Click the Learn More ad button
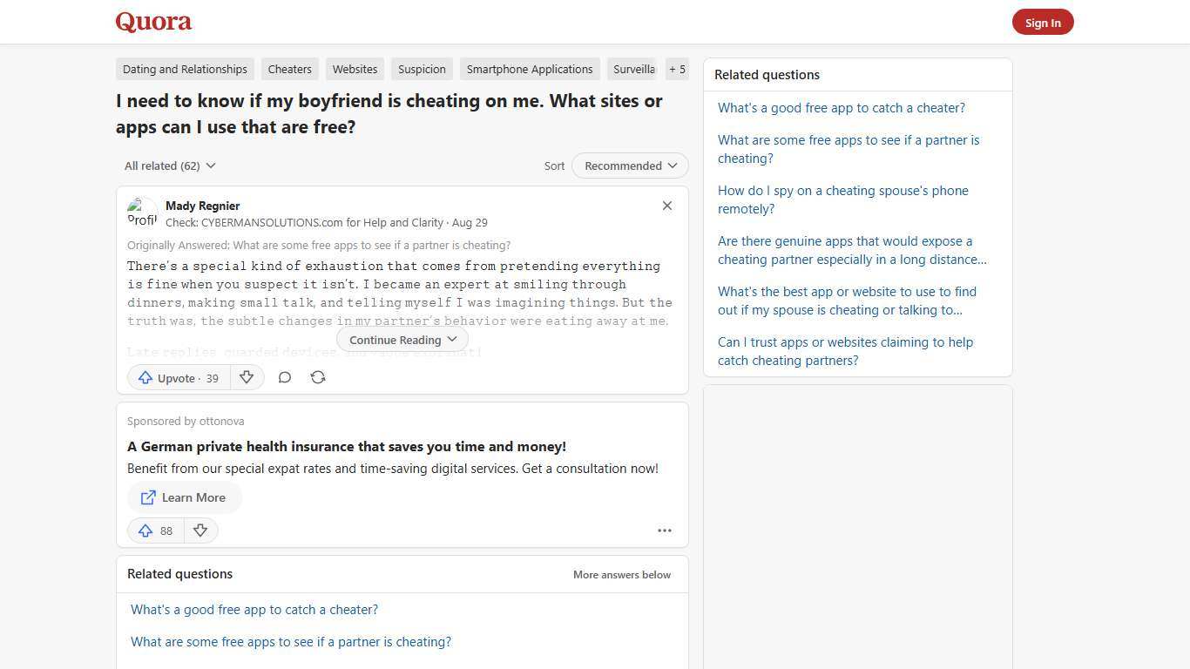This screenshot has width=1190, height=669. coord(184,497)
